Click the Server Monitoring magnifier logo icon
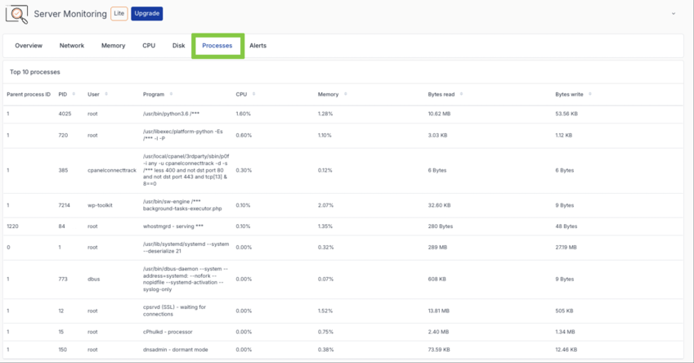 point(17,14)
